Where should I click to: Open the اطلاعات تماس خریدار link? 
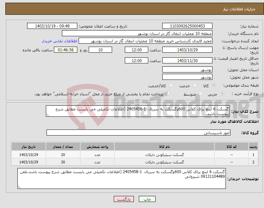tap(60, 41)
